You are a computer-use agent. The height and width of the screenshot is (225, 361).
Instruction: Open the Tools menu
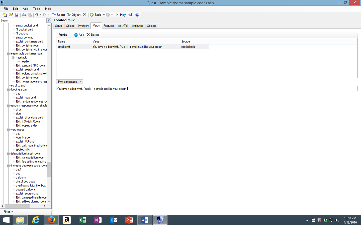tap(37, 8)
